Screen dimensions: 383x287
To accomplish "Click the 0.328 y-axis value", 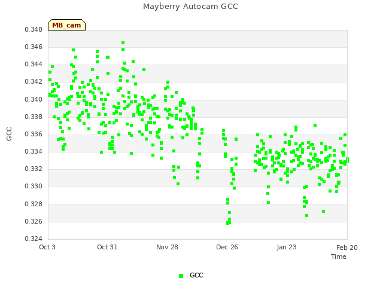I will click(34, 204).
